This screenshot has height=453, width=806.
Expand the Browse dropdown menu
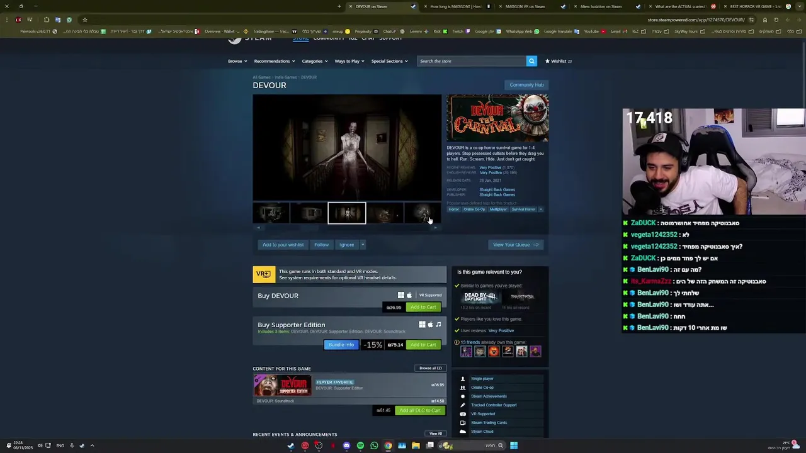[x=237, y=61]
